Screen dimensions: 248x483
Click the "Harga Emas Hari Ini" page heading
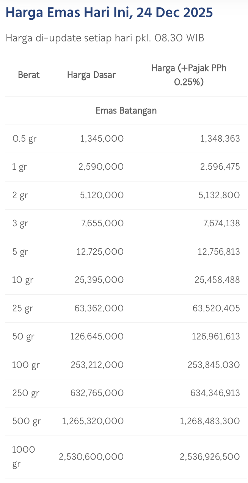[109, 13]
